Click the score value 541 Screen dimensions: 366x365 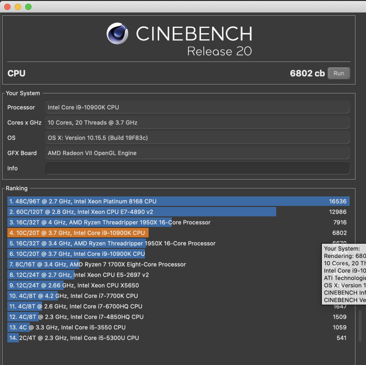pyautogui.click(x=341, y=338)
